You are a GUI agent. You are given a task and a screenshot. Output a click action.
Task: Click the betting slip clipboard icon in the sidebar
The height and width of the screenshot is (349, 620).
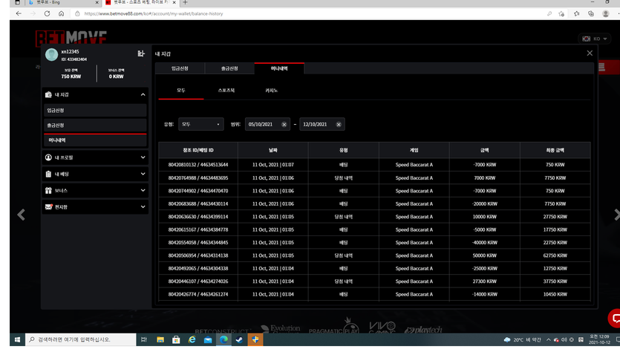[x=48, y=174]
